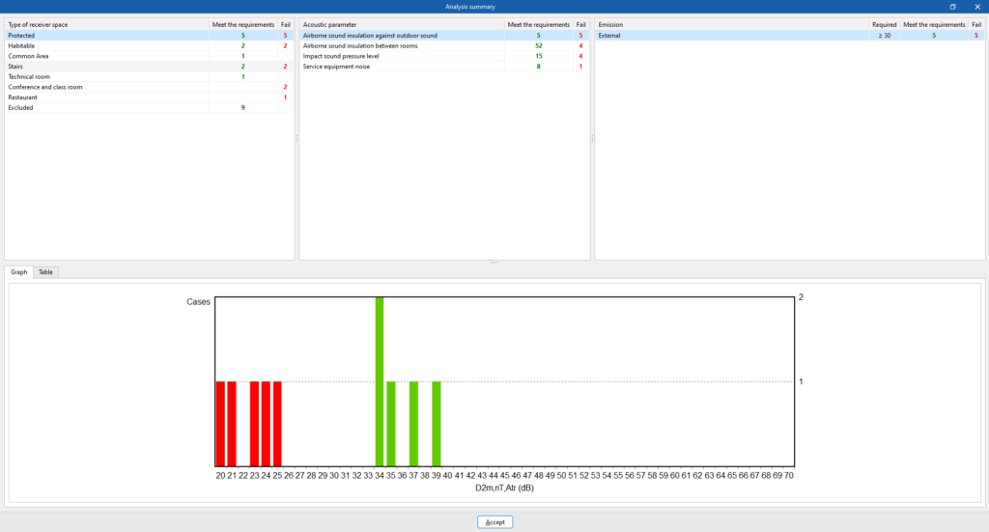989x532 pixels.
Task: Click the Acoustic parameter column header
Action: (401, 24)
